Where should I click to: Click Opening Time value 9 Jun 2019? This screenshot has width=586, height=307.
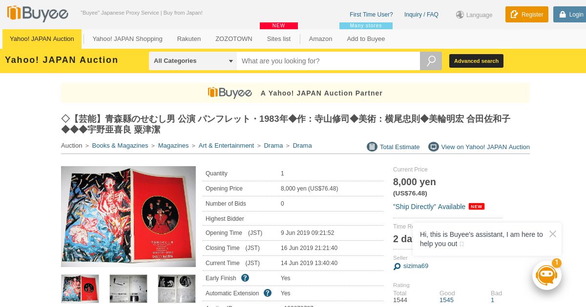(308, 233)
